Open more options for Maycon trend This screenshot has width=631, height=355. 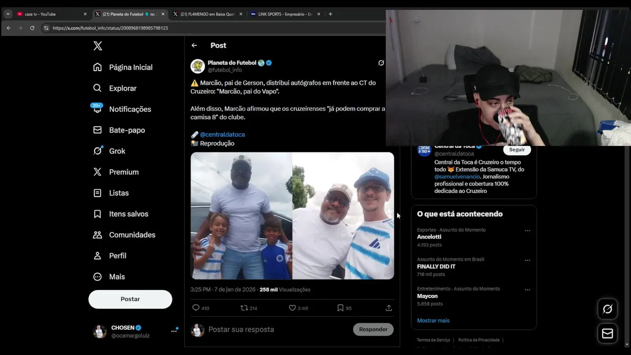(527, 290)
